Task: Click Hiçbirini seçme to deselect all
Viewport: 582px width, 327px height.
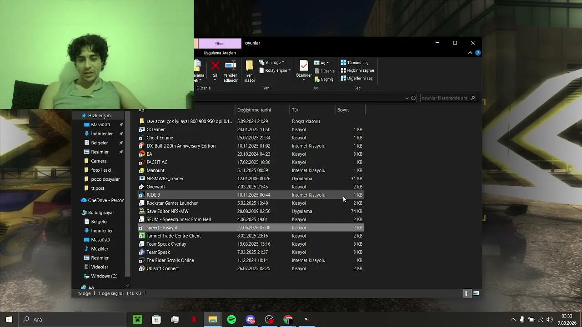Action: pyautogui.click(x=357, y=70)
